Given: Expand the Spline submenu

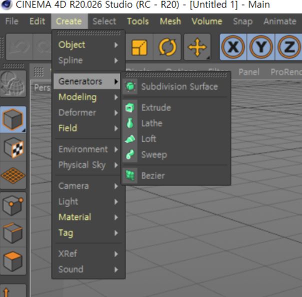Looking at the screenshot, I should (88, 60).
